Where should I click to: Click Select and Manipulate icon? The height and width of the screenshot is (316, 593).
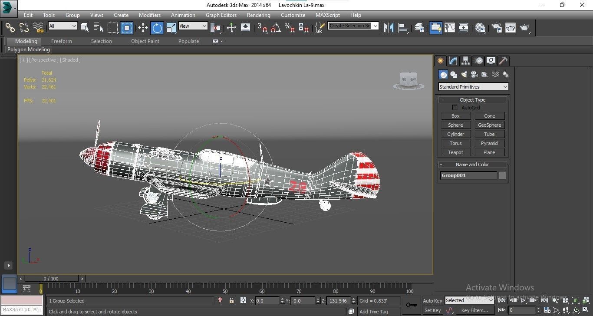[x=231, y=28]
